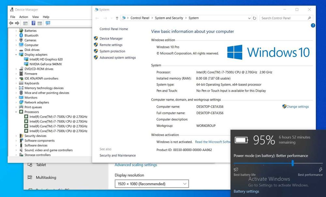Click the Back arrow in Device Manager toolbar
This screenshot has height=197, width=326.
(11, 23)
